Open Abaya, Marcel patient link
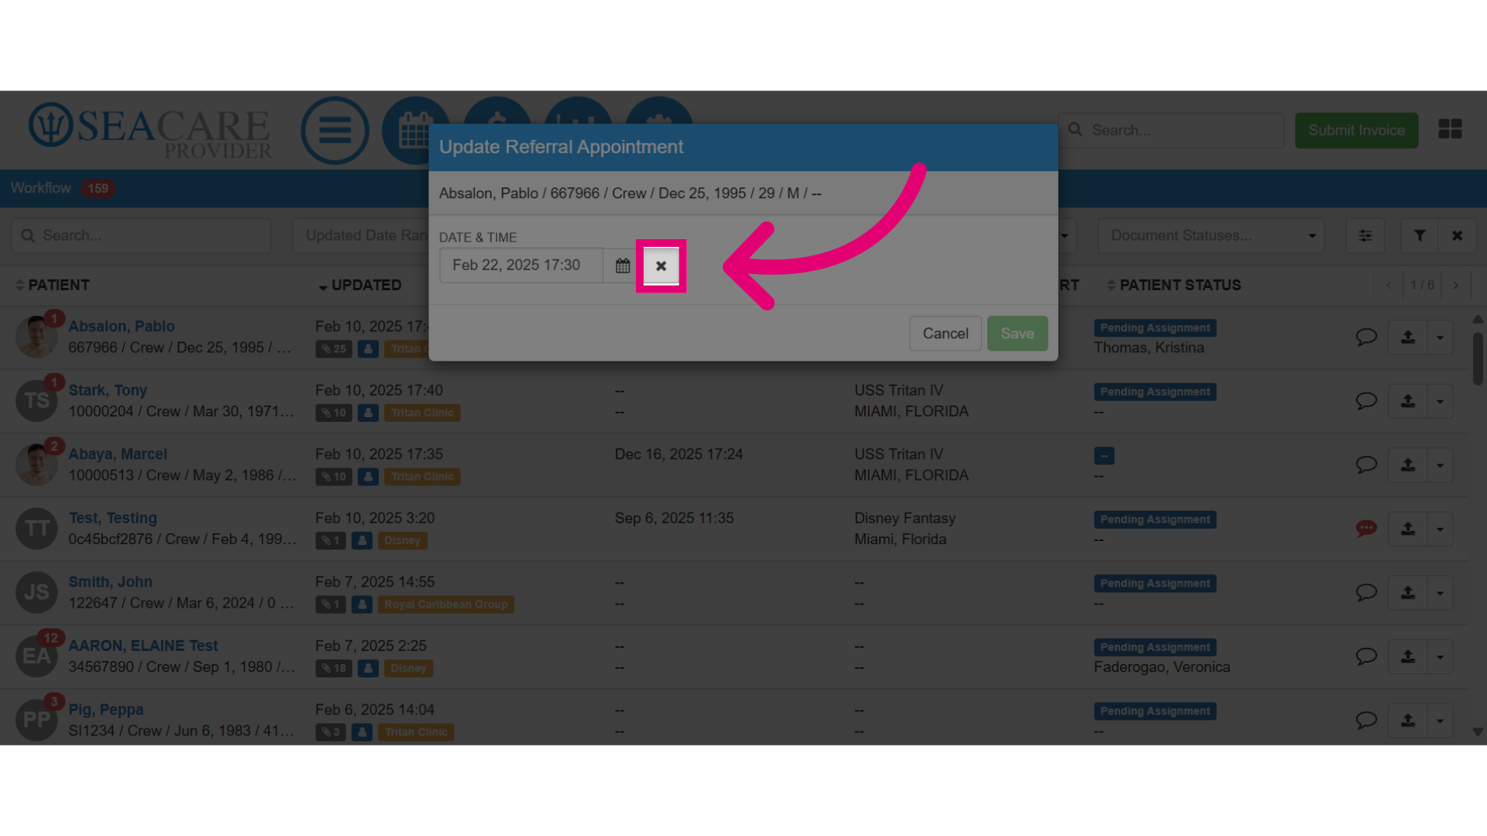Screen dimensions: 1487x836 [118, 454]
